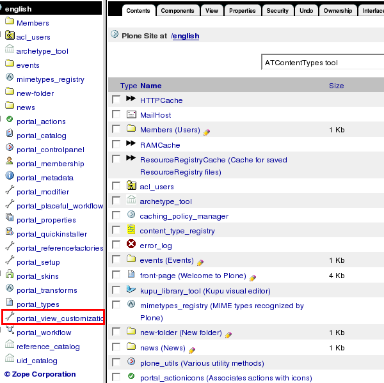The width and height of the screenshot is (384, 383).
Task: Check the HTTPCache checkbox
Action: click(x=116, y=99)
